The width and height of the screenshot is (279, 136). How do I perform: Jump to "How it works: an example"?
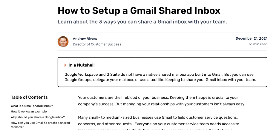point(29,112)
